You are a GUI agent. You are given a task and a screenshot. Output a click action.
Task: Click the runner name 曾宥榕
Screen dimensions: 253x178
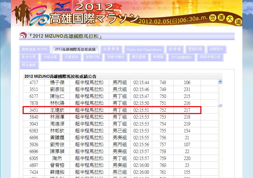pos(57,165)
